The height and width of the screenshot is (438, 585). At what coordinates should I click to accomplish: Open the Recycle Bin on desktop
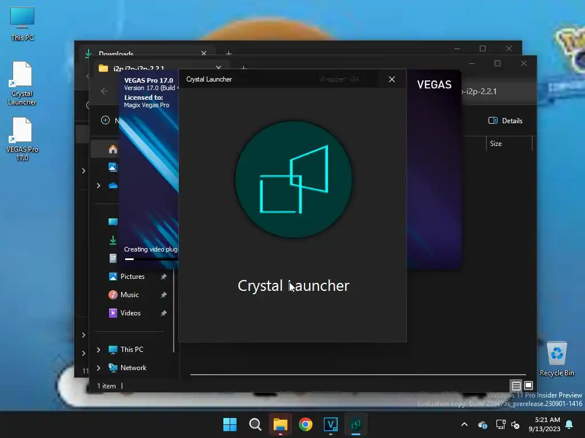(x=556, y=359)
